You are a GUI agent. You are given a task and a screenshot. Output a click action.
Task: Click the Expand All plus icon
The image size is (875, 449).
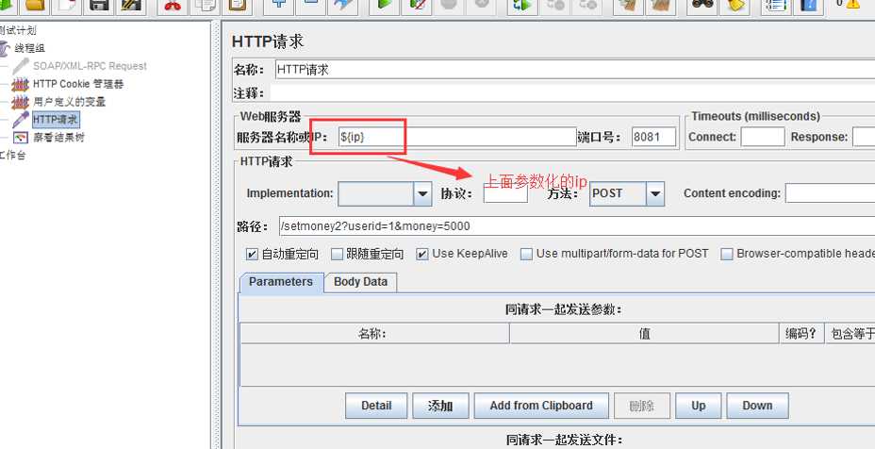pyautogui.click(x=278, y=5)
